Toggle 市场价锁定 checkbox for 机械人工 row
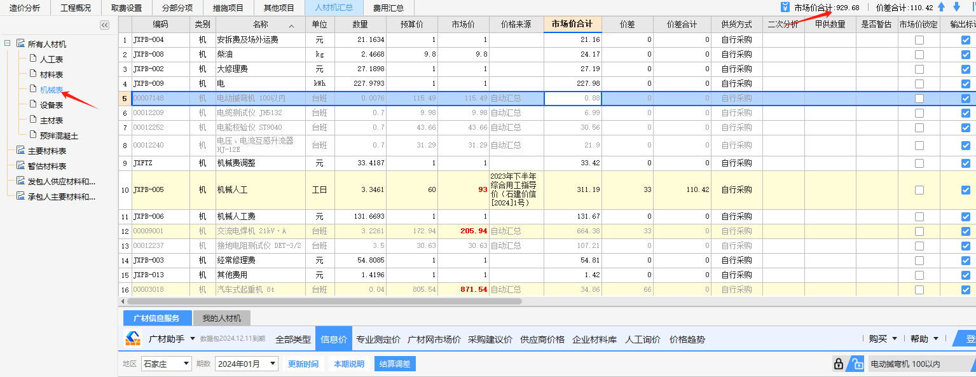This screenshot has width=976, height=377. [919, 189]
